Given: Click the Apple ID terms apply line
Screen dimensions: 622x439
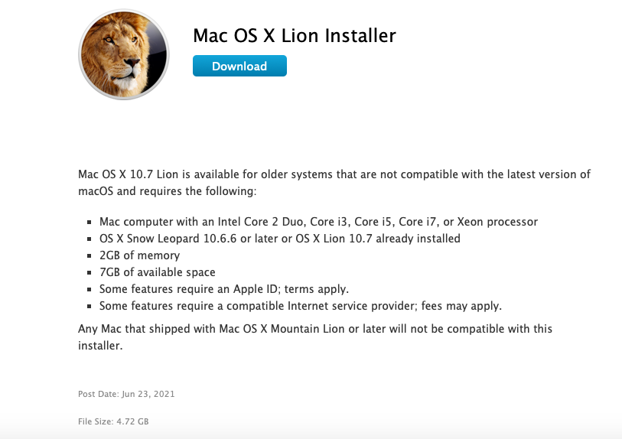Looking at the screenshot, I should [x=224, y=288].
